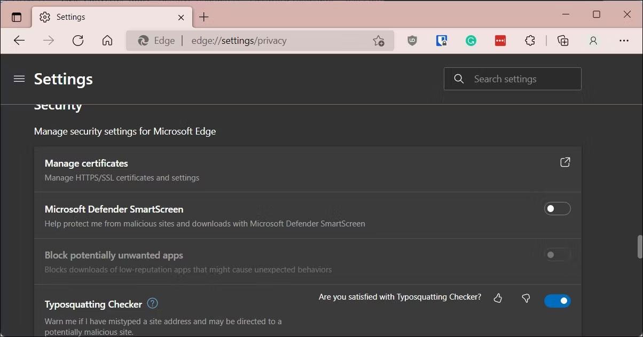Open the LastPass extension
This screenshot has width=643, height=337.
point(500,40)
